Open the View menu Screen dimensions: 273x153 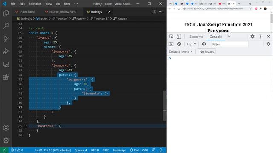(49, 4)
